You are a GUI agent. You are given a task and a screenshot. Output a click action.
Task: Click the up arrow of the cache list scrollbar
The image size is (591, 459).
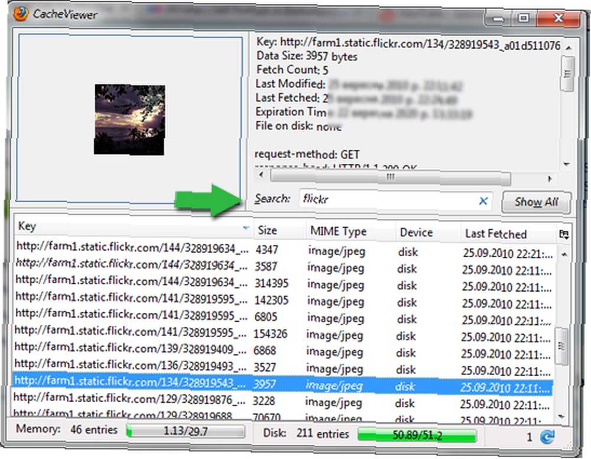(x=564, y=254)
